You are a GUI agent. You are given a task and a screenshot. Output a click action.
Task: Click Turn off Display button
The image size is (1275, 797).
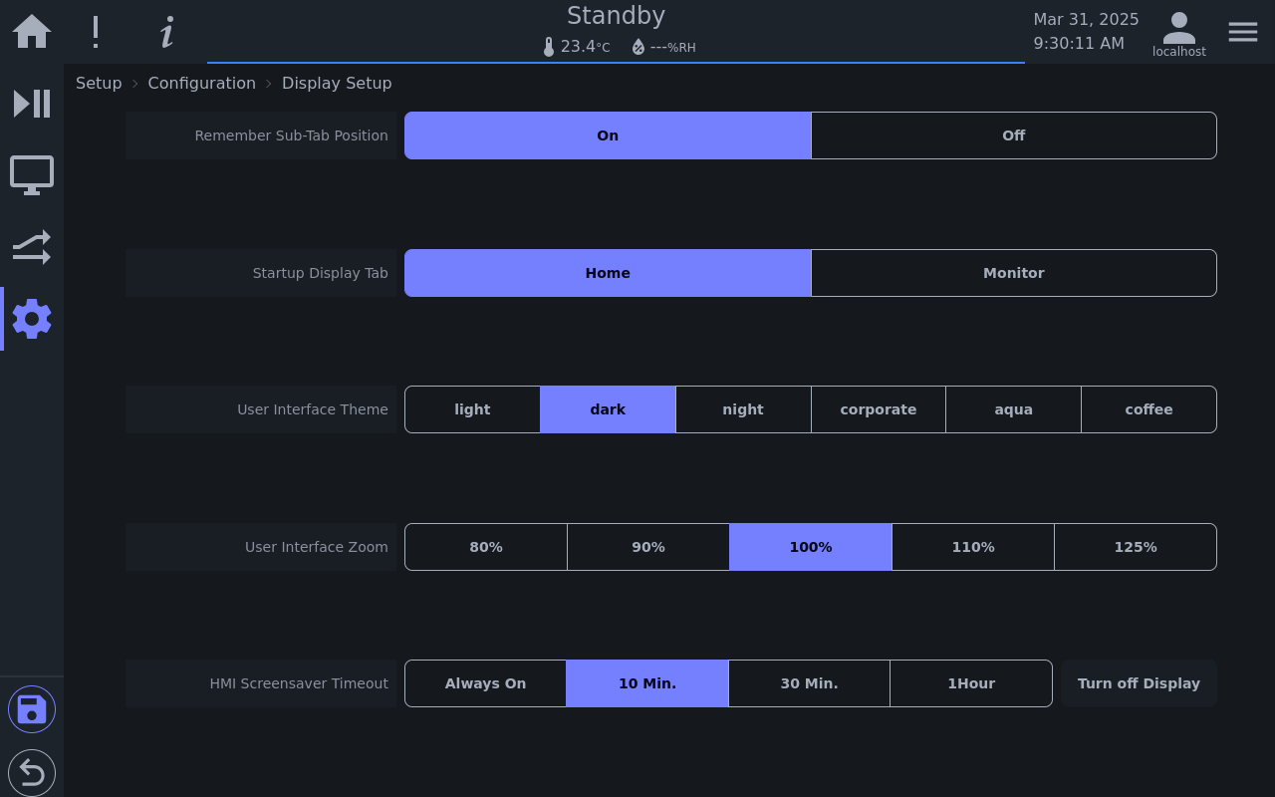coord(1139,683)
